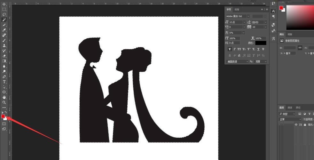
Task: Select the Rectangular Marquee tool
Action: tap(4, 9)
